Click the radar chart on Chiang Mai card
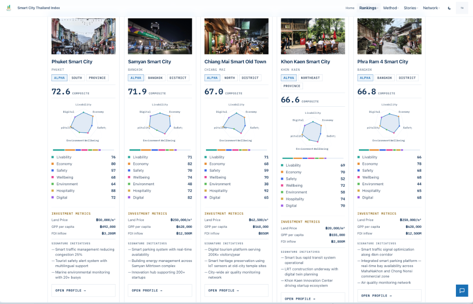Image resolution: width=473 pixels, height=304 pixels. point(236,123)
